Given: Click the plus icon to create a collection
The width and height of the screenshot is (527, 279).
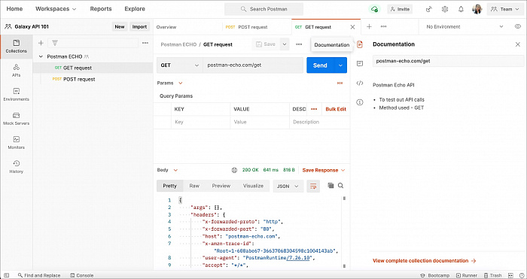Looking at the screenshot, I should (x=41, y=43).
